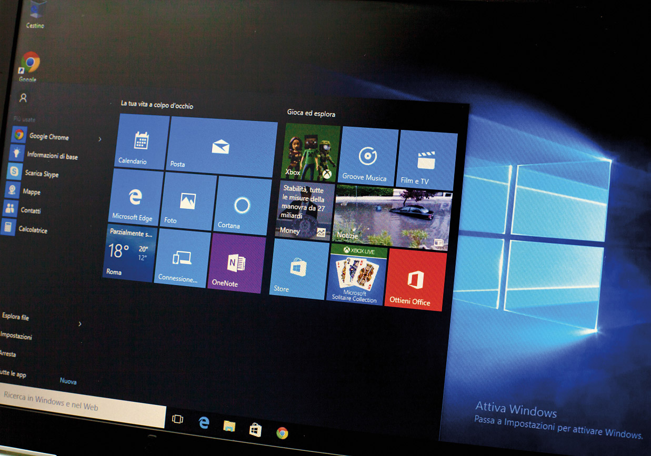This screenshot has width=651, height=456.
Task: Open the Posta mail tile
Action: click(222, 148)
